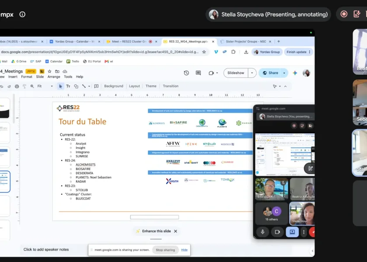Screen dimensions: 367x262
Task: Open the Arrange menu
Action: [x=54, y=77]
